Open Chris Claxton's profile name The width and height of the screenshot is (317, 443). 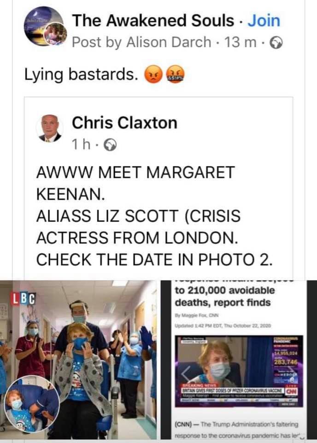point(125,123)
